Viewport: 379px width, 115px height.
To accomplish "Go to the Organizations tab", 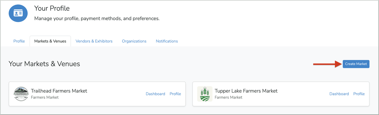I will 134,41.
